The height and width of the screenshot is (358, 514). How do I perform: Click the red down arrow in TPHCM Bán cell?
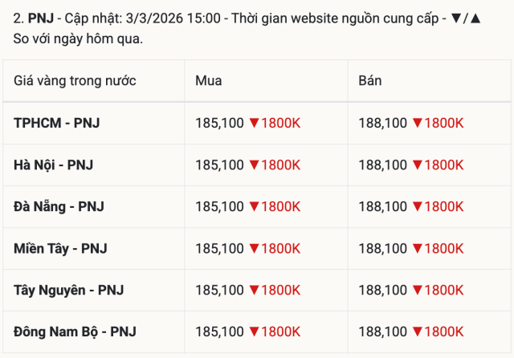tap(417, 124)
